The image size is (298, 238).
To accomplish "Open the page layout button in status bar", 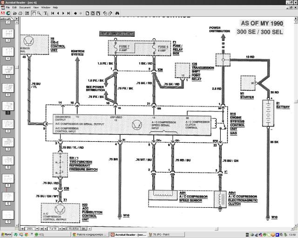I will coord(84,229).
